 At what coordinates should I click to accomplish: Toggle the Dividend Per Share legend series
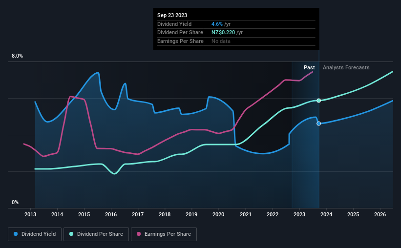pos(96,234)
